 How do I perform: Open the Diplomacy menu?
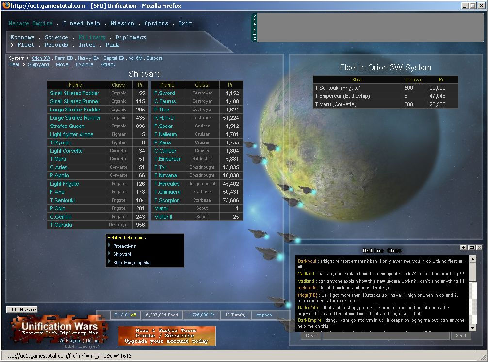point(131,37)
